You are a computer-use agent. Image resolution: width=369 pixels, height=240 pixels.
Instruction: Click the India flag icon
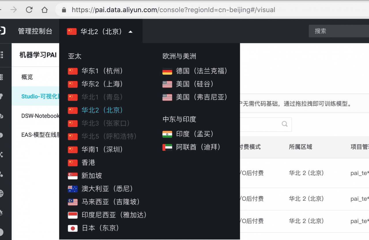[x=167, y=134]
